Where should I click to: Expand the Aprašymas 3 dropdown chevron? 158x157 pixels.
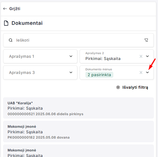[x=71, y=72]
